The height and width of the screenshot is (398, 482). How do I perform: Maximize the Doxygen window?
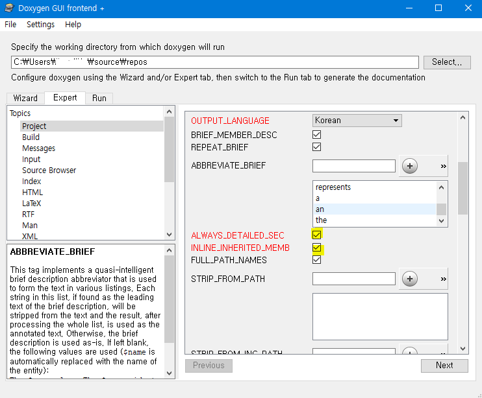tap(438, 8)
